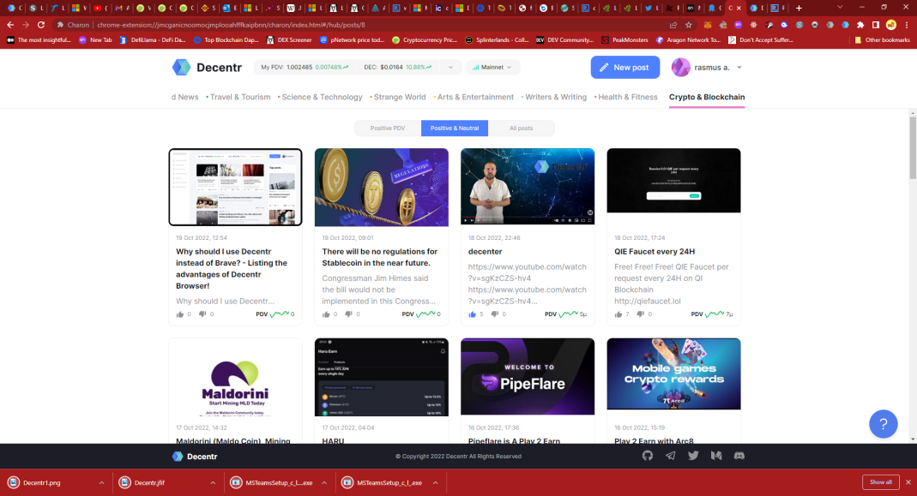Click the help question mark bubble
The height and width of the screenshot is (496, 917).
[x=883, y=424]
